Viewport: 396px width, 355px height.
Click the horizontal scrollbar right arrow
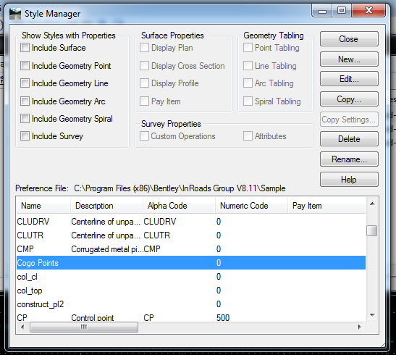pos(359,327)
